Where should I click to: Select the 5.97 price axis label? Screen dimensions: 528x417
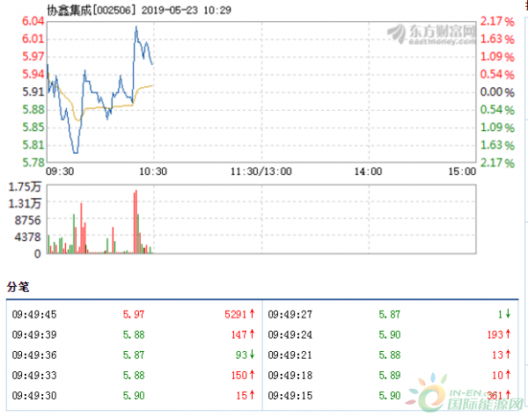pyautogui.click(x=33, y=56)
